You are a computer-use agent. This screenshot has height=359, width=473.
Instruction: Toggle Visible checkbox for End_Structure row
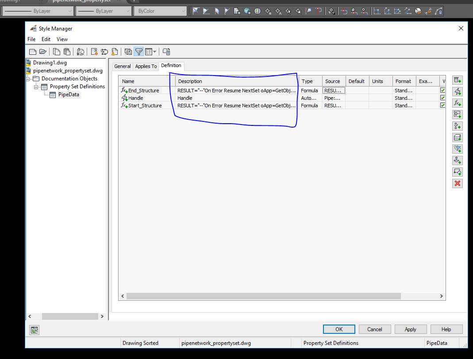click(443, 90)
